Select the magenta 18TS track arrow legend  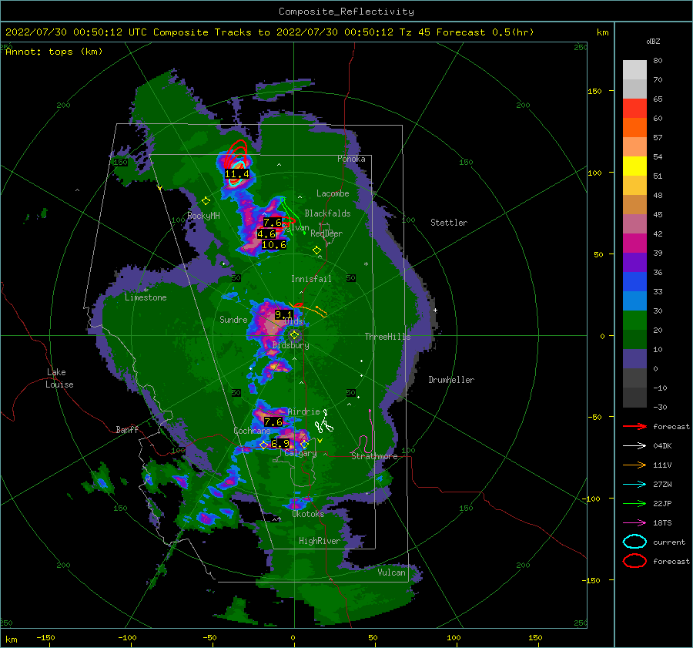pyautogui.click(x=634, y=523)
